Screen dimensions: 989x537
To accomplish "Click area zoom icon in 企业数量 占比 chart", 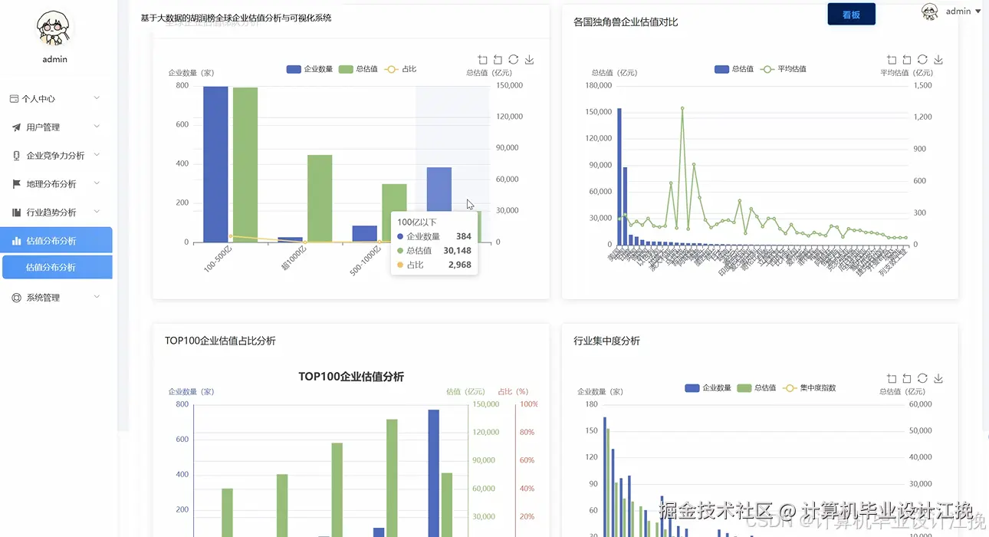I will click(x=482, y=60).
